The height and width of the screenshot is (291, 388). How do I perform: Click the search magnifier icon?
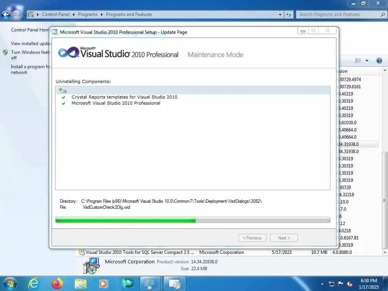tap(383, 14)
